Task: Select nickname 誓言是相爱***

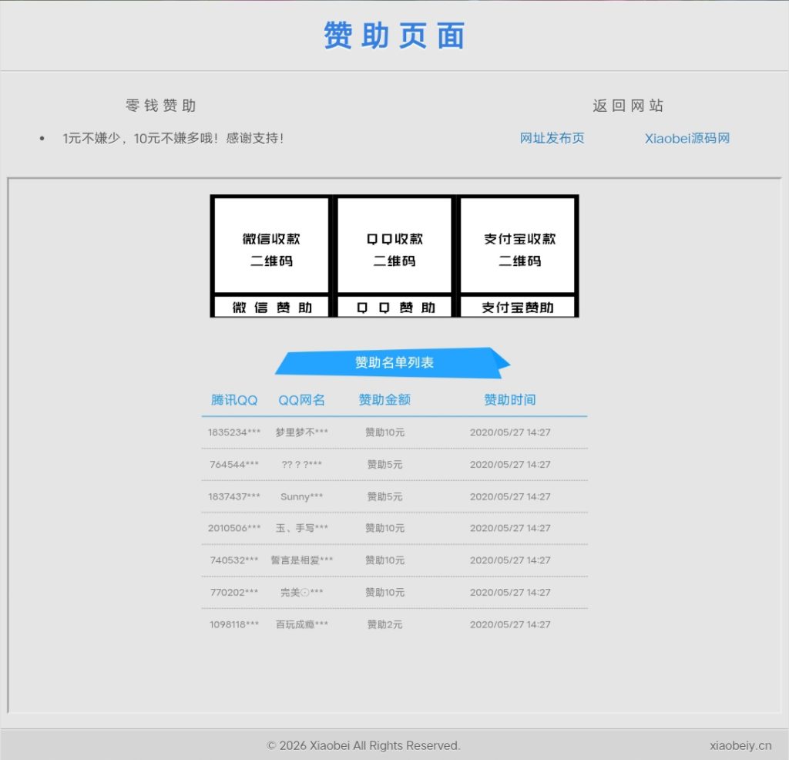Action: 301,560
